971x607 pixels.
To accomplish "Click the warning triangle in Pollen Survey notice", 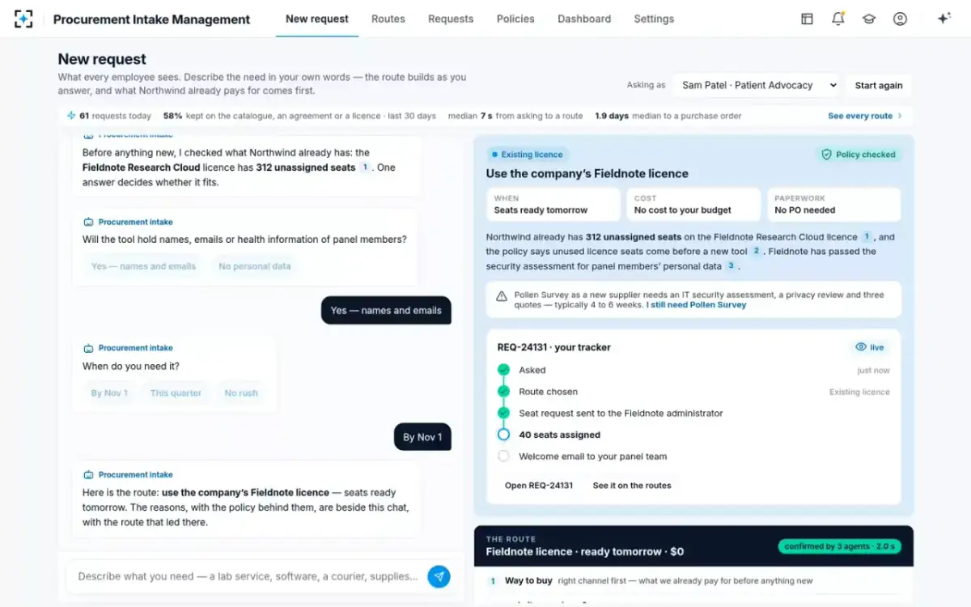I will [502, 296].
